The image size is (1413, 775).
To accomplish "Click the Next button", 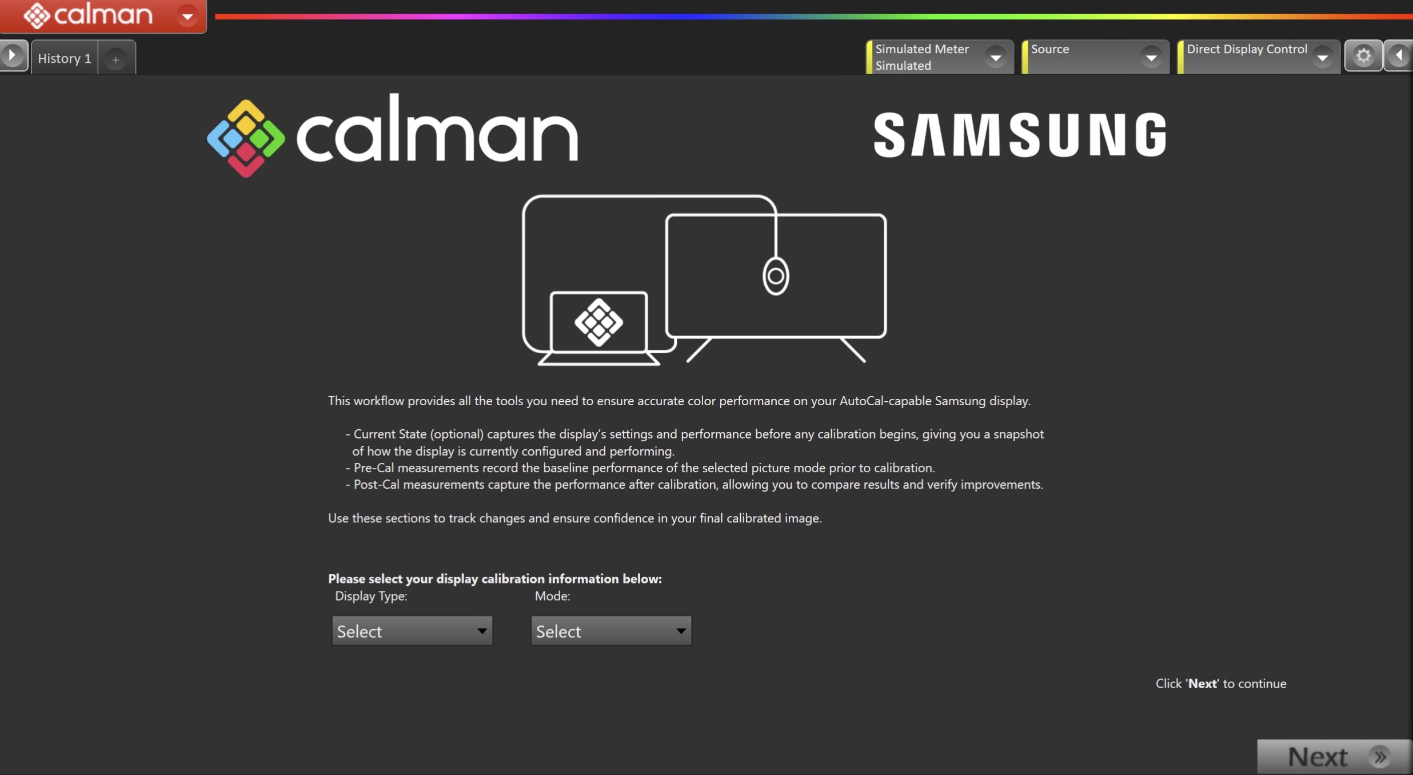I will click(1318, 757).
